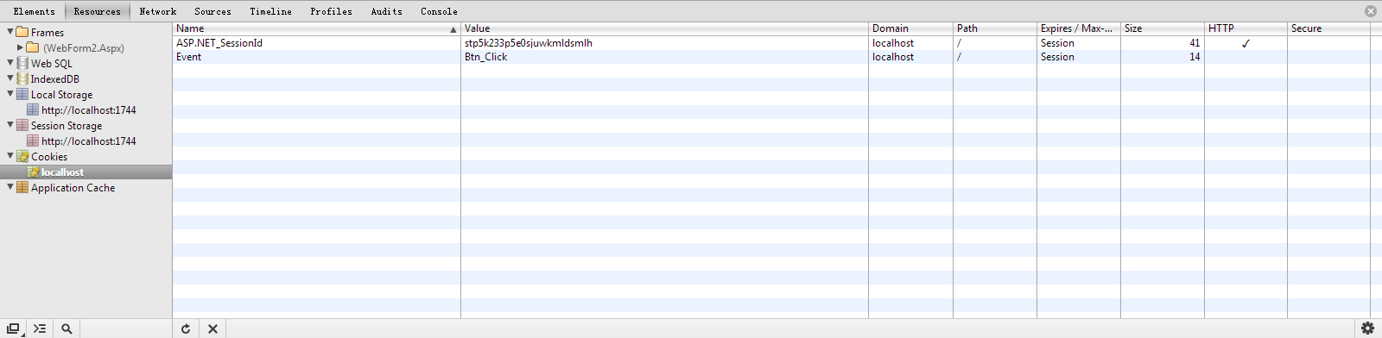Screen dimensions: 1382x338
Task: Click Domain localhost of Event cookie
Action: pyautogui.click(x=893, y=56)
